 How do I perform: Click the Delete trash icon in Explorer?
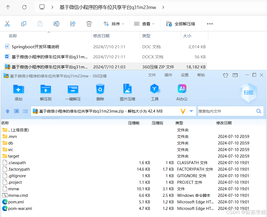89,24
